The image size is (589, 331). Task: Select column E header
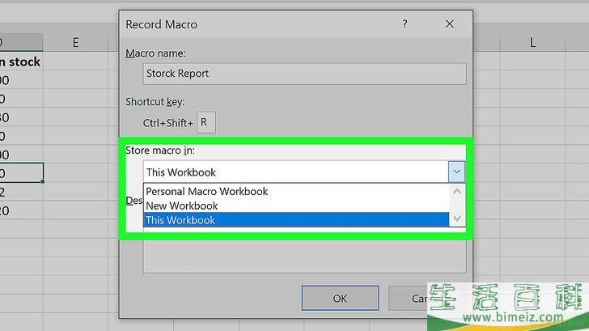coord(75,42)
